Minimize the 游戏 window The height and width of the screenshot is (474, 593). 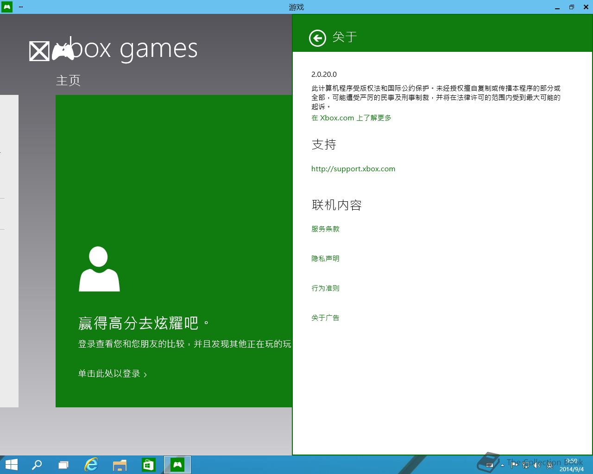point(557,7)
